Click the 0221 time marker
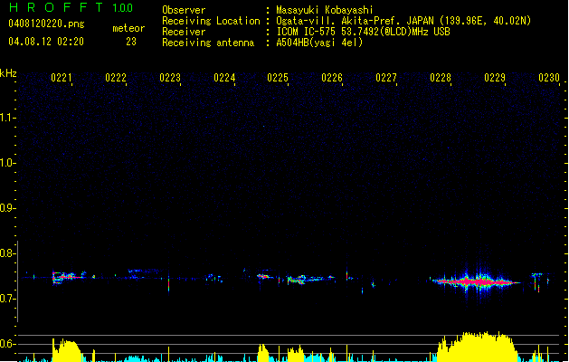The image size is (569, 362). (61, 78)
